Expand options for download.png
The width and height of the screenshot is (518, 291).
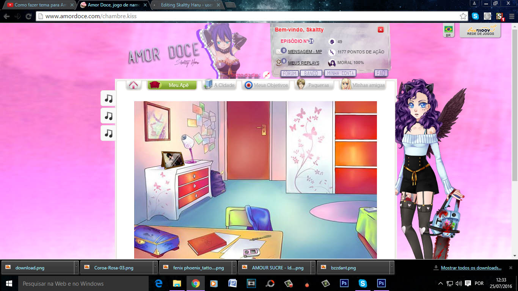click(76, 268)
